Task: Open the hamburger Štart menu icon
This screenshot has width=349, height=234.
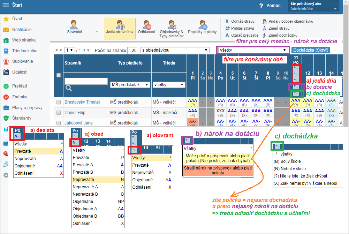Action: (6, 5)
